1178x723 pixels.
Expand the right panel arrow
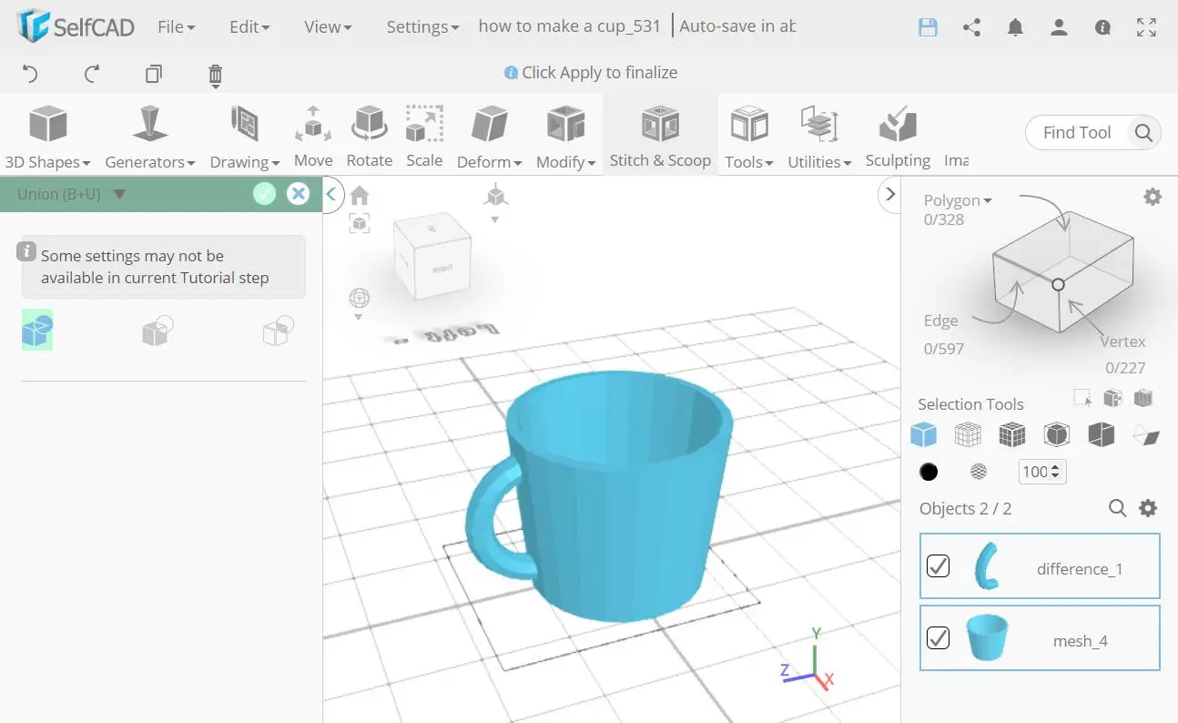[x=889, y=194]
